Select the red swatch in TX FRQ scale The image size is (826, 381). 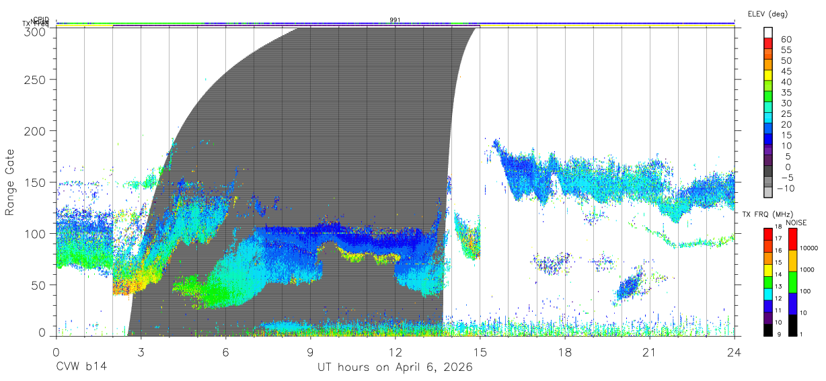768,235
